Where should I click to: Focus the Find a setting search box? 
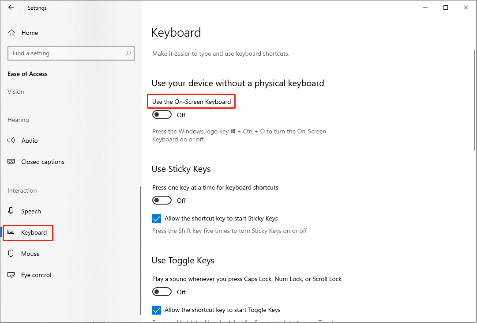[x=66, y=53]
